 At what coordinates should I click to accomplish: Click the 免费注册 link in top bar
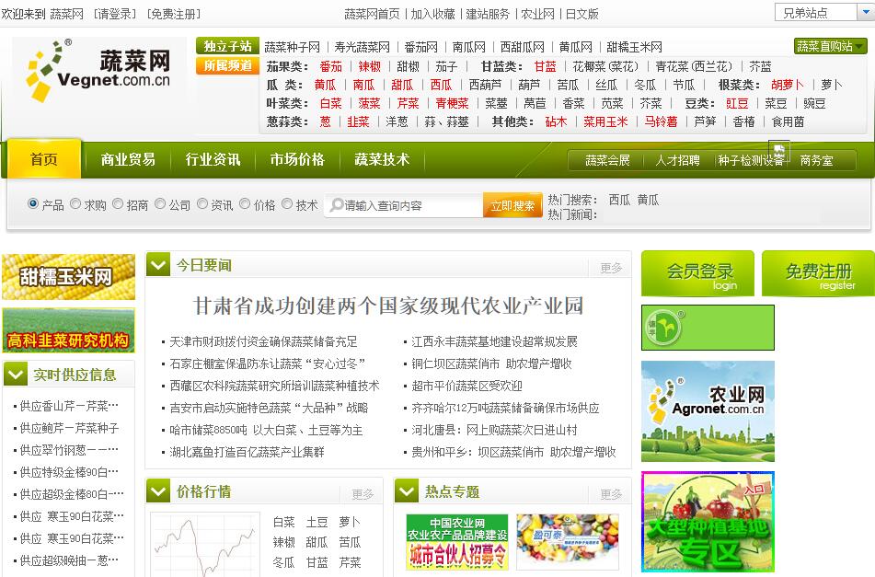coord(174,14)
